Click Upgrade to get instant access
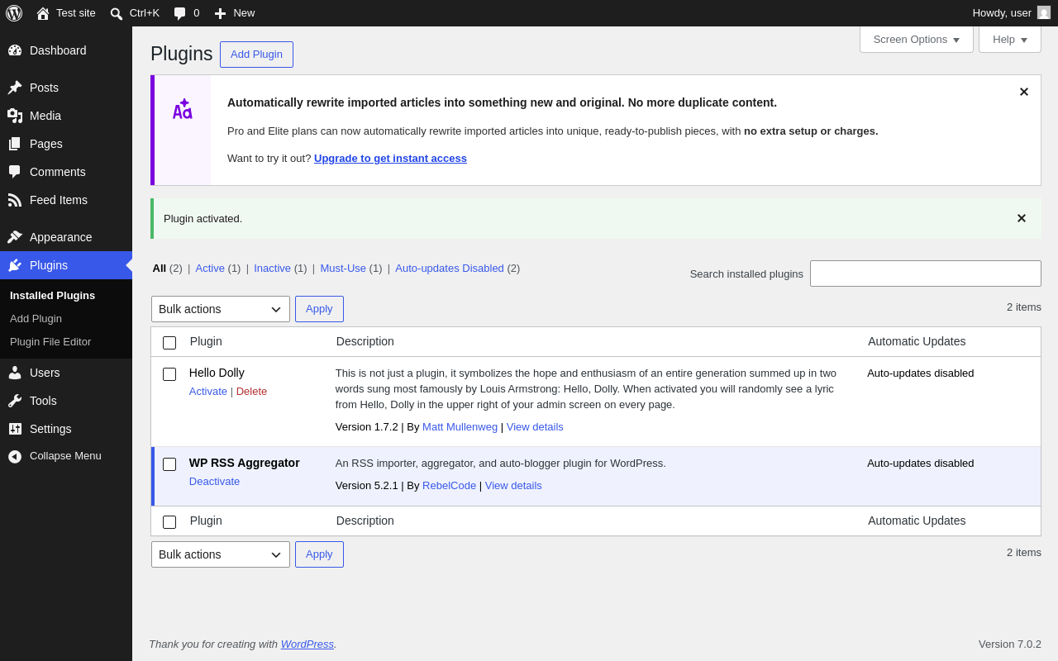Screen dimensions: 1058x661 click(x=390, y=158)
